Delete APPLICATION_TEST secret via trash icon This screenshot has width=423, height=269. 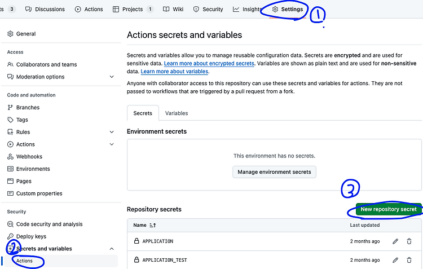[x=409, y=260]
